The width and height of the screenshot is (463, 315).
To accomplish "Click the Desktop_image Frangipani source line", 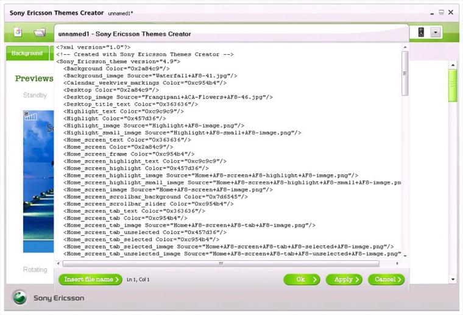I will point(168,97).
